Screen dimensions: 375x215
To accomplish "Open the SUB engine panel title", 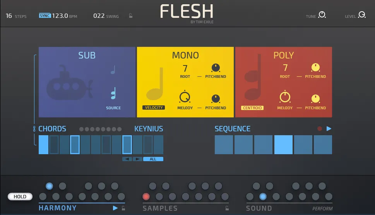I will click(87, 55).
